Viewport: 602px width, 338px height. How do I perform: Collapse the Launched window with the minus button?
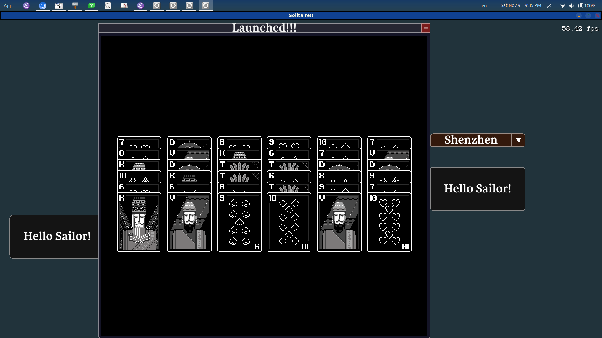tap(425, 28)
